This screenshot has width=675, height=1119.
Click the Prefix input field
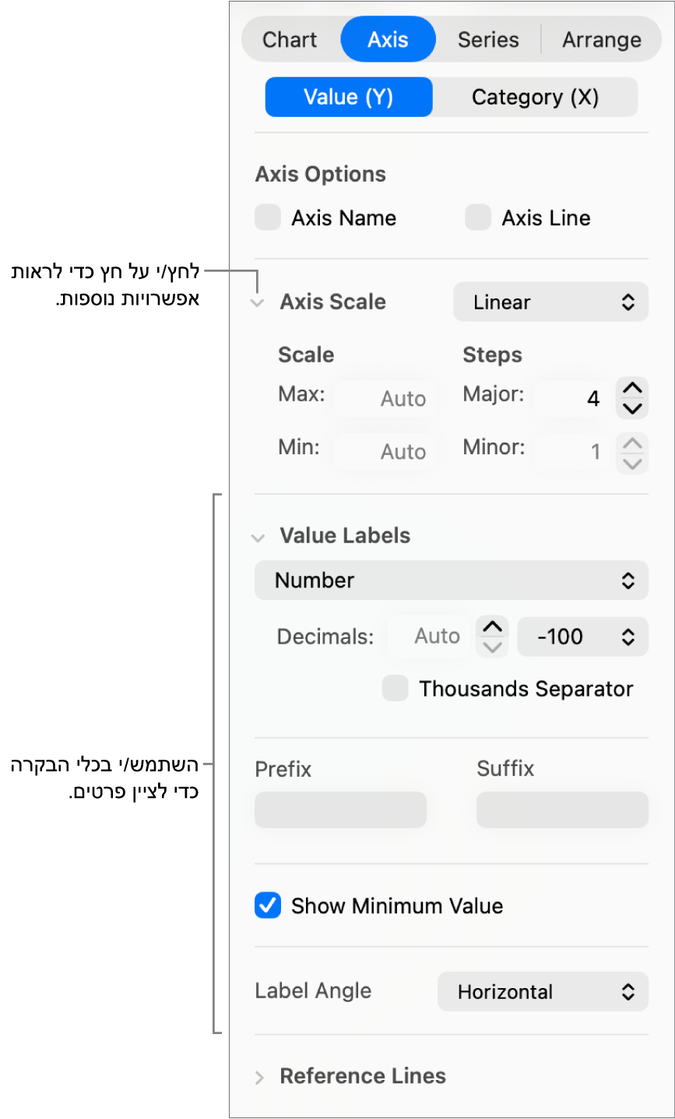340,809
